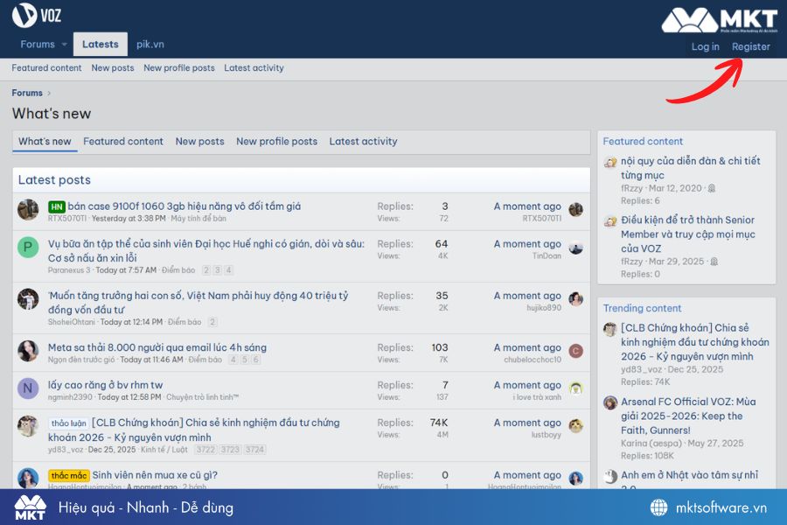Click RTX5070TI's avatar beside the 'bán case' thread title
Viewport: 787px width, 525px height.
click(x=28, y=209)
